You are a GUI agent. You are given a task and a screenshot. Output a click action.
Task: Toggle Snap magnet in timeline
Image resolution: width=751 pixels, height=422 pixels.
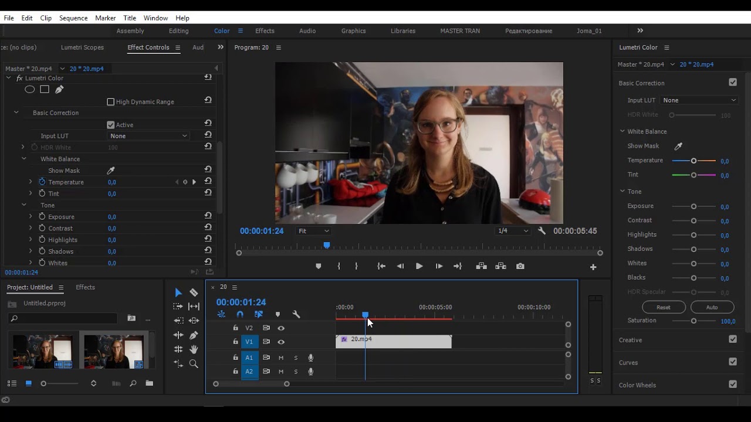click(240, 315)
